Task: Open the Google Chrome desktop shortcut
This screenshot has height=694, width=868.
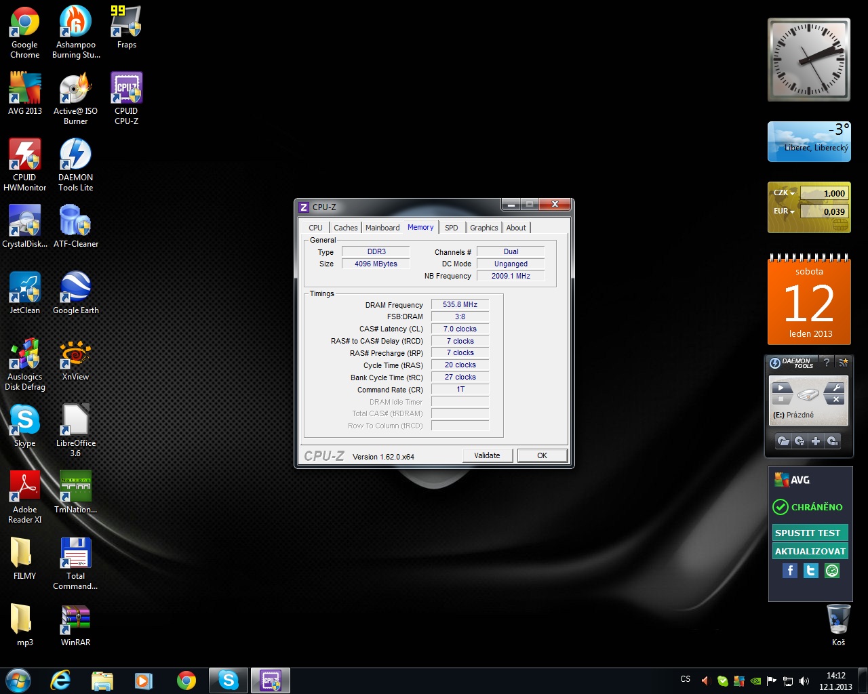Action: tap(24, 33)
